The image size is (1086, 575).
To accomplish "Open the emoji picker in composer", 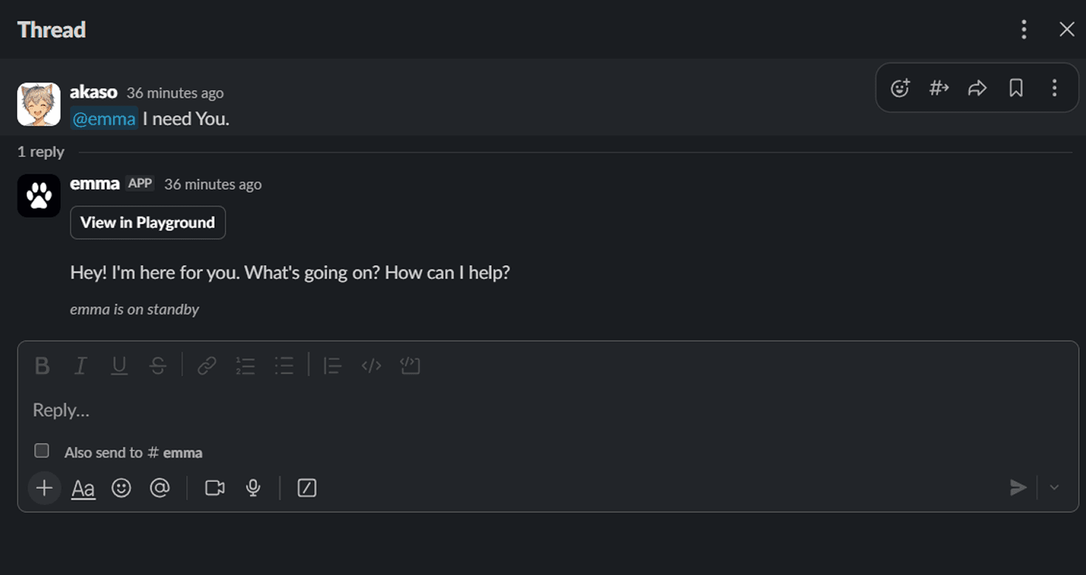I will click(x=121, y=488).
